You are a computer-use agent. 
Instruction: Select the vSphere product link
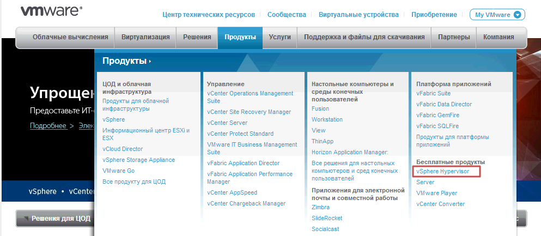(x=113, y=120)
